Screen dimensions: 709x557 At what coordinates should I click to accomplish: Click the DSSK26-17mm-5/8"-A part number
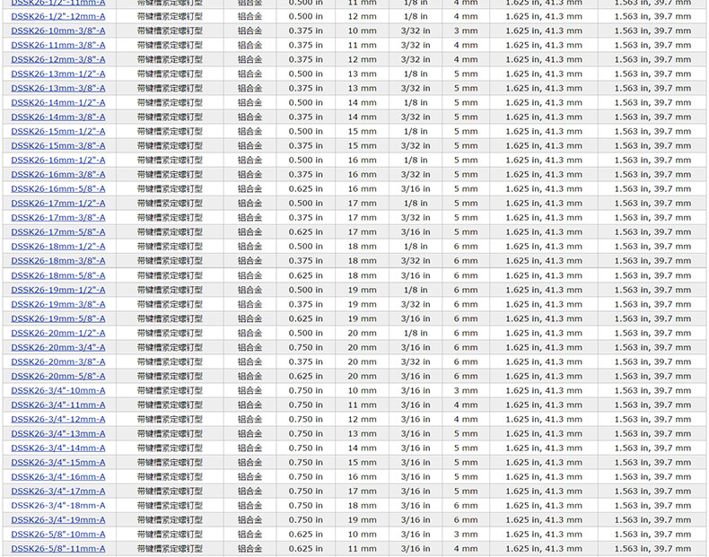57,232
